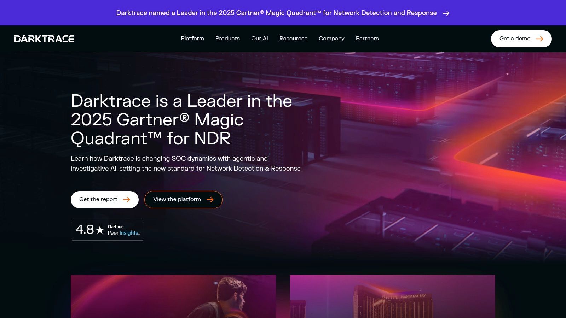Click the orange arrow beside View the platform
This screenshot has height=318, width=566.
210,200
